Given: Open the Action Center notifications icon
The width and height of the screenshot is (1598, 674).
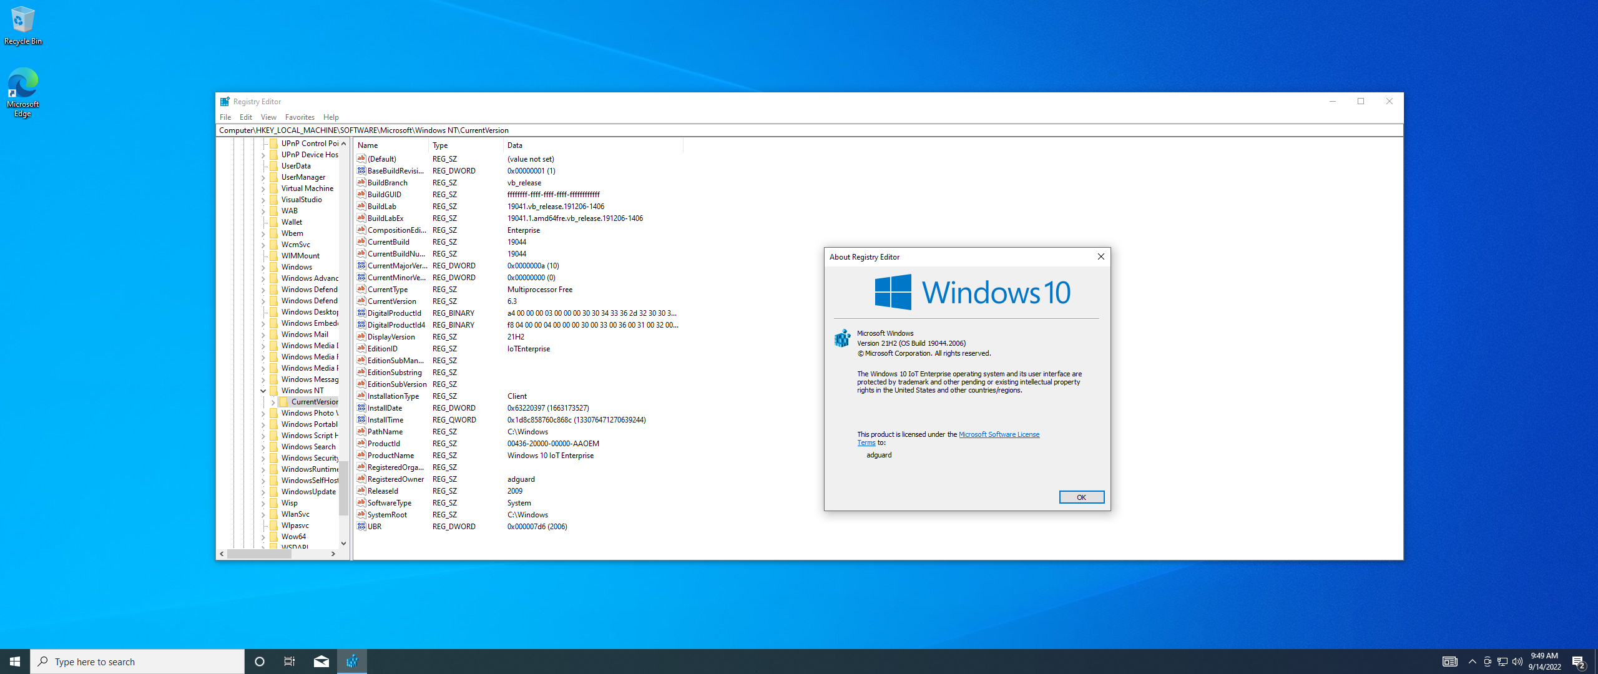Looking at the screenshot, I should 1579,662.
